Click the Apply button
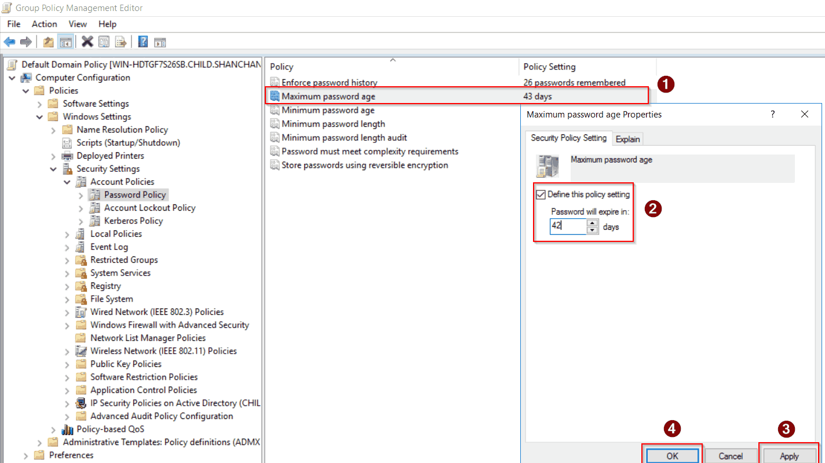The image size is (825, 463). (789, 455)
